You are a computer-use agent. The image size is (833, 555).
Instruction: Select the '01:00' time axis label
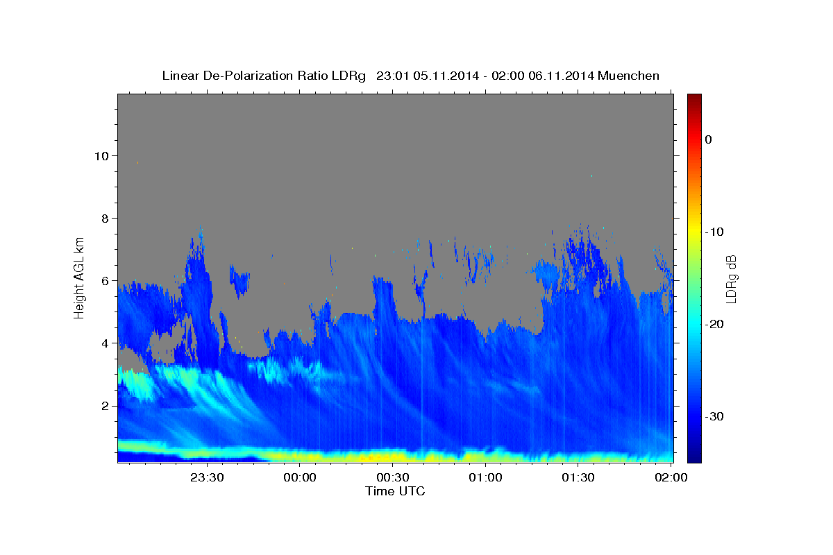pyautogui.click(x=485, y=477)
